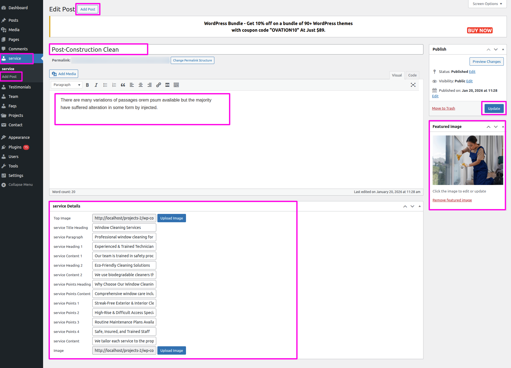Click the service Title Heading input field
The width and height of the screenshot is (511, 368).
pyautogui.click(x=124, y=228)
